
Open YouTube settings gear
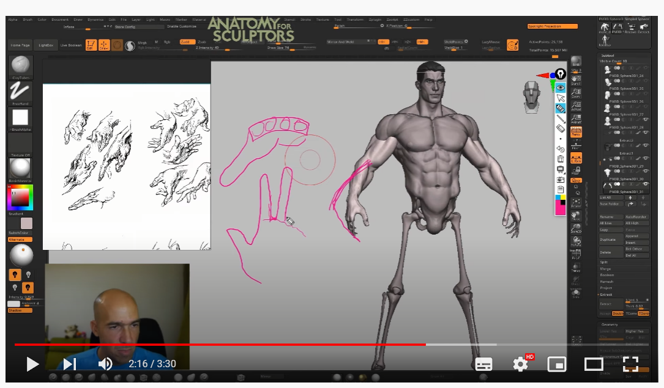coord(520,364)
